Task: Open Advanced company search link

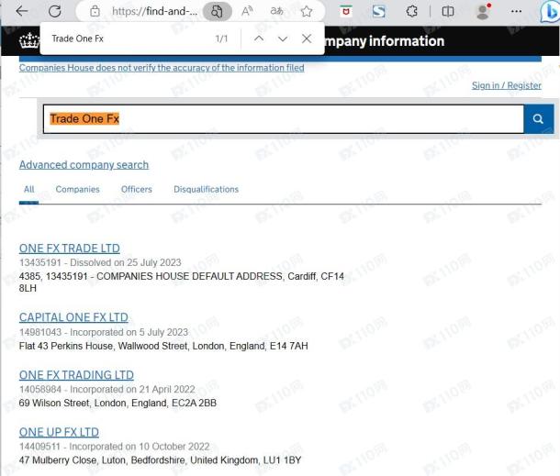Action: point(84,165)
